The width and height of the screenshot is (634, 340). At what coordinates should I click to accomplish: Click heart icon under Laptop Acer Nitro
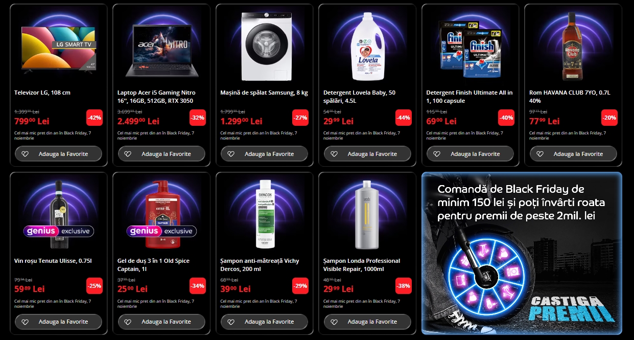tap(128, 154)
